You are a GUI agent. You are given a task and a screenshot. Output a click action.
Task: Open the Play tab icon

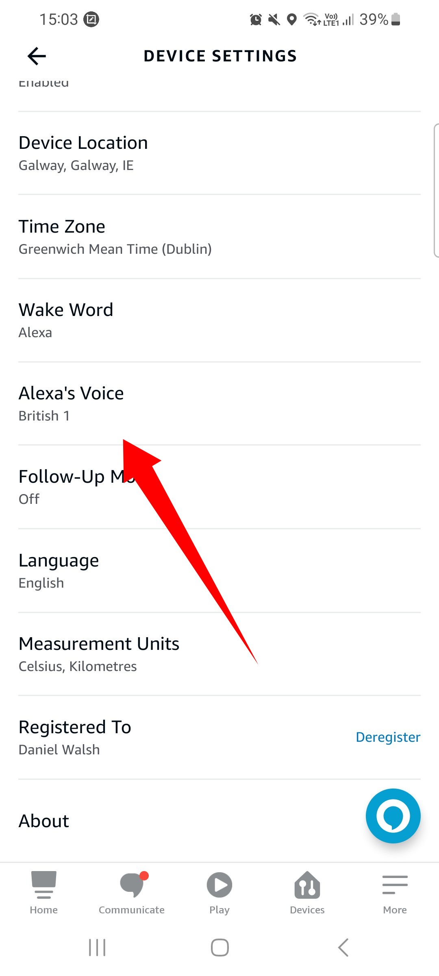[x=219, y=885]
